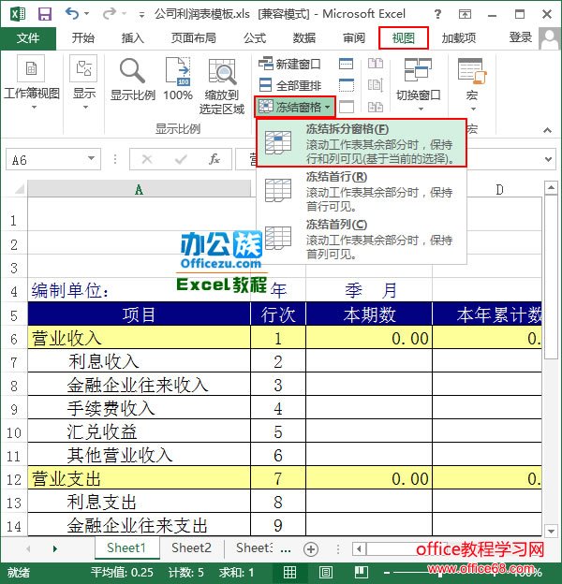Click the Select All corner triangle

click(20, 189)
